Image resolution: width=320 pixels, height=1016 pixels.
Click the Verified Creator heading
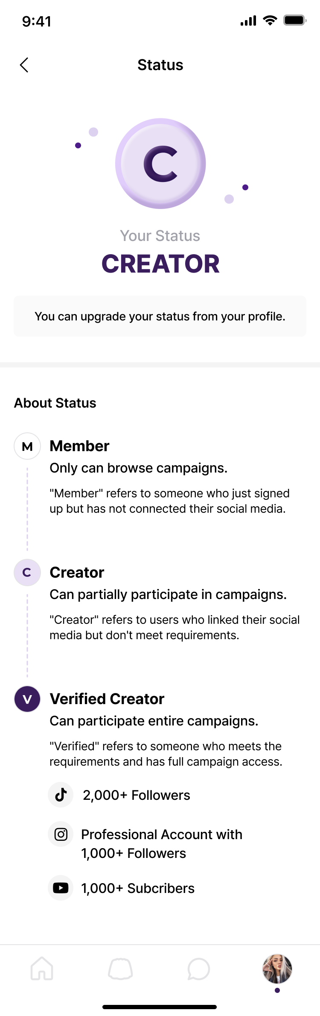(x=107, y=699)
